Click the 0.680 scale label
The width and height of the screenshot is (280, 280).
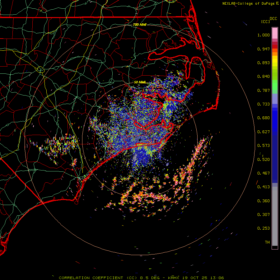264,118
